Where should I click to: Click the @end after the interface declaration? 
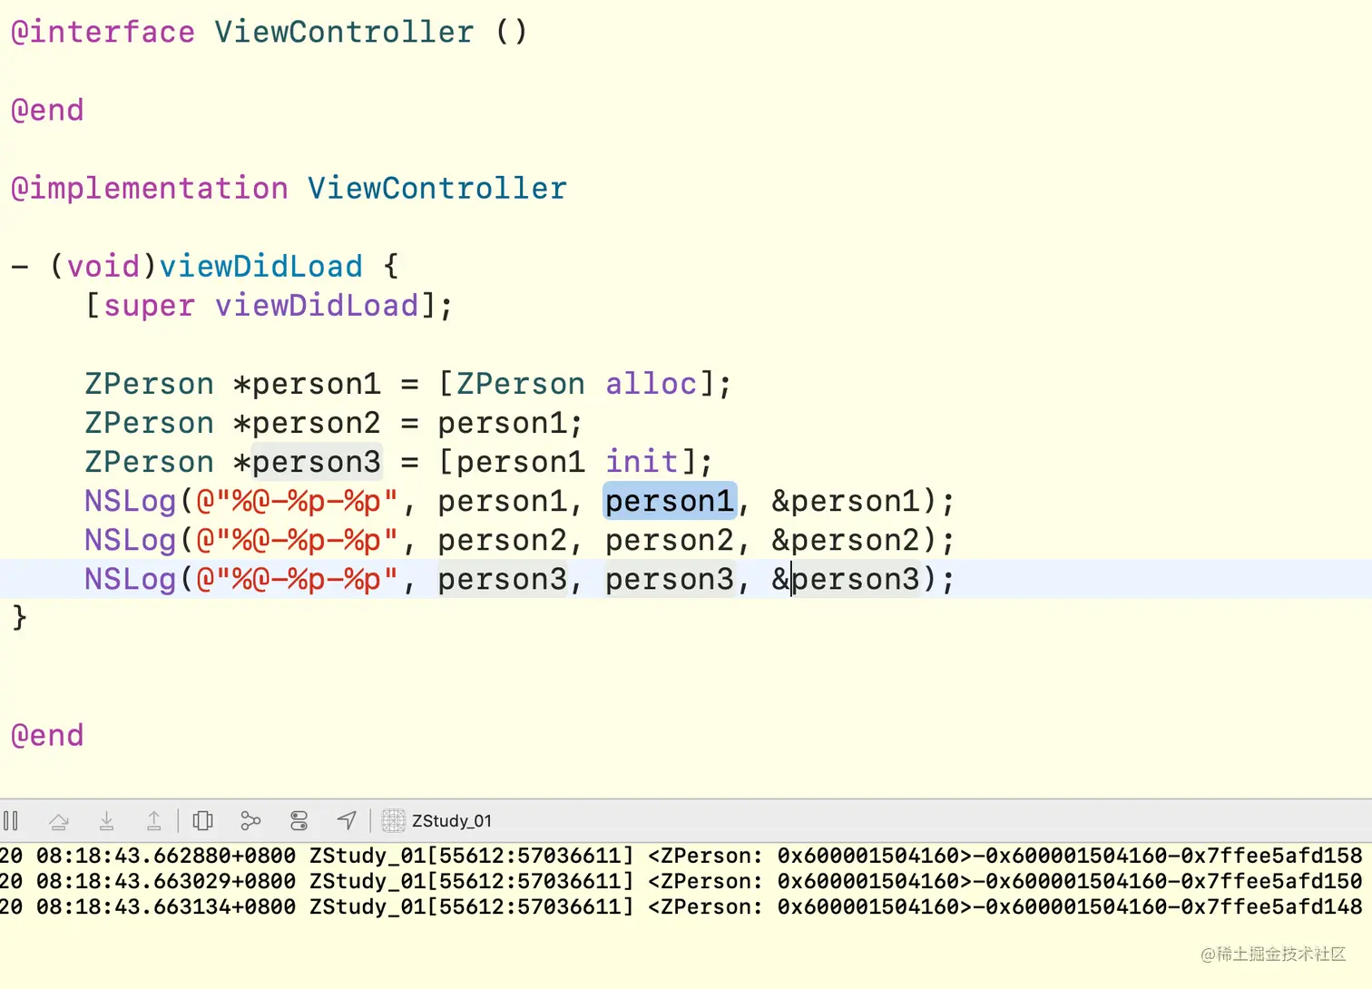tap(47, 110)
